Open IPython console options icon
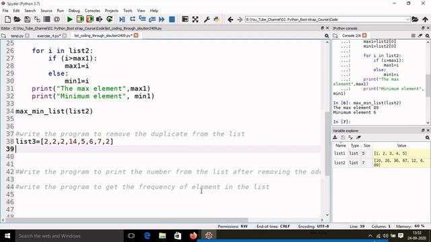Viewport: 431px width, 242px height. click(x=428, y=36)
